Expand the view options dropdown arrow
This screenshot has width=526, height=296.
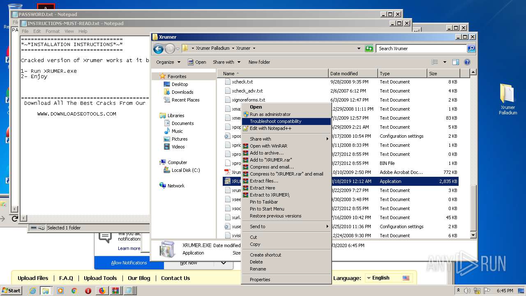[x=444, y=62]
